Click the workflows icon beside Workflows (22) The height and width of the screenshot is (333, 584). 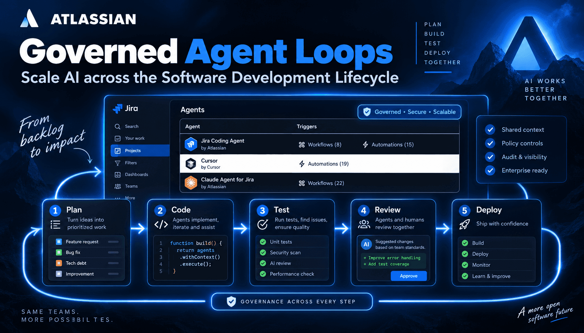click(x=302, y=183)
